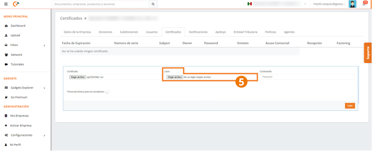Click the Go Premium rocket icon
The image size is (373, 151).
6,97
